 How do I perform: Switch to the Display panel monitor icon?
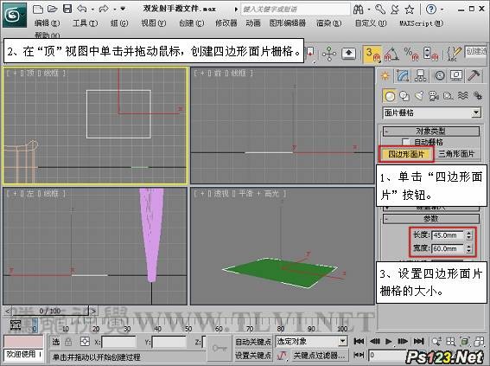[x=456, y=75]
